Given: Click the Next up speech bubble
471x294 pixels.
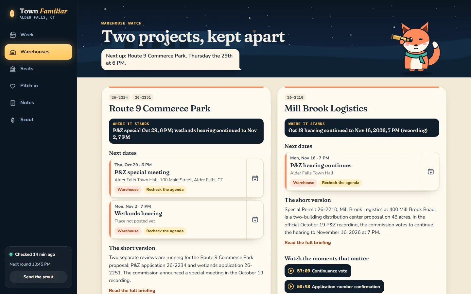Looking at the screenshot, I should (x=170, y=59).
